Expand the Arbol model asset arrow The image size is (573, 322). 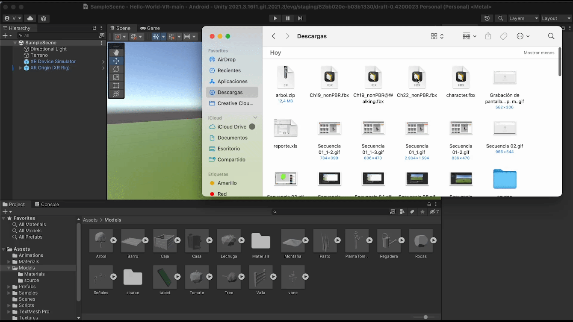pyautogui.click(x=114, y=240)
